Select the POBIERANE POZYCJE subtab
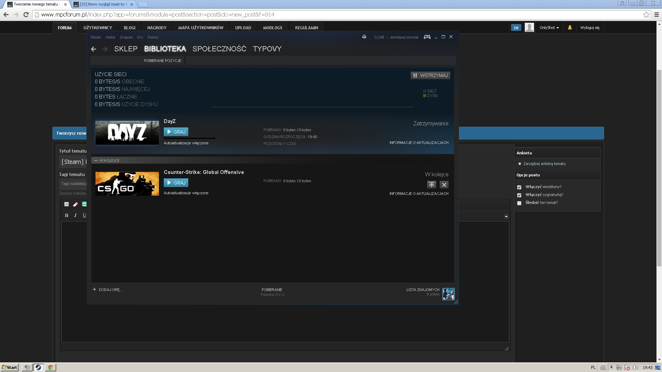 click(x=163, y=61)
